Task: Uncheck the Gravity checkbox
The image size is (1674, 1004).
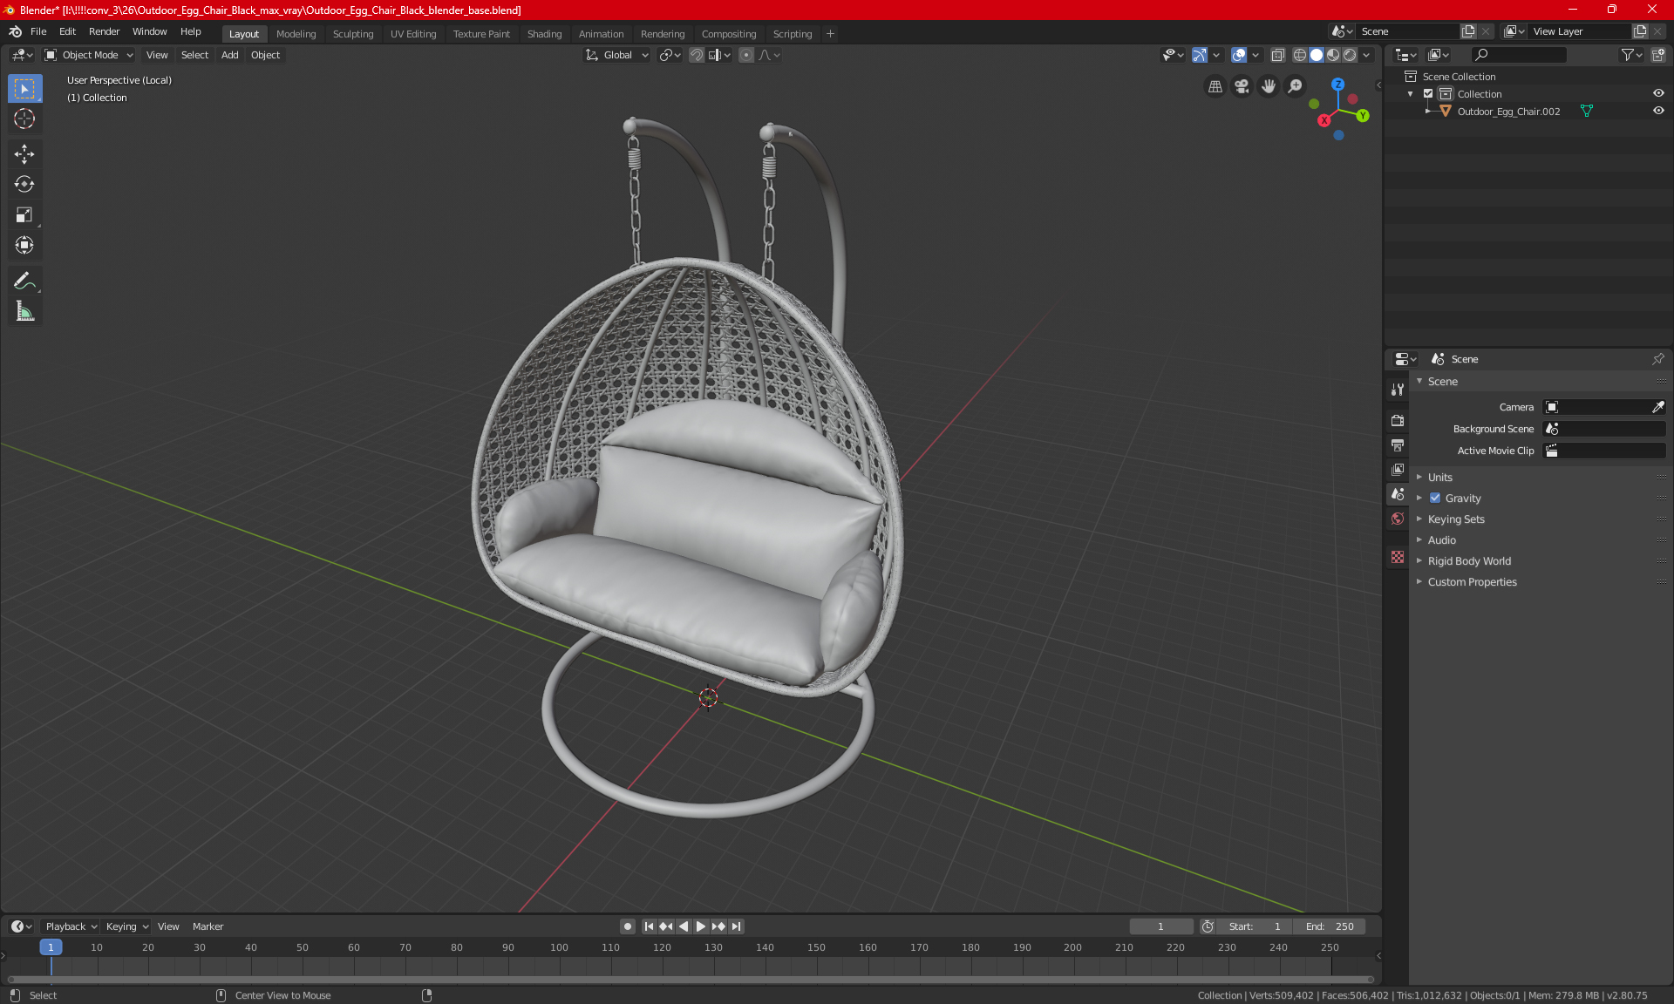Action: click(1435, 499)
